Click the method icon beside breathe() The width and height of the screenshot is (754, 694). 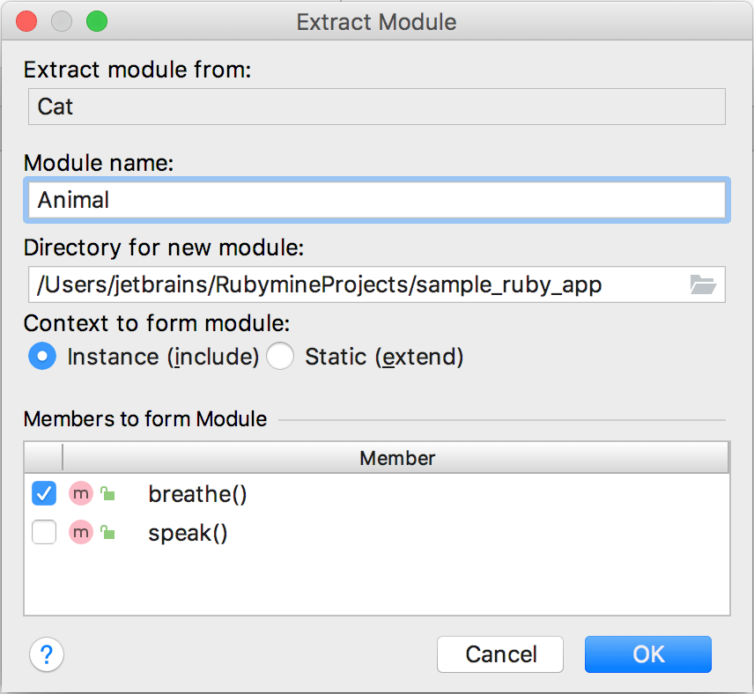point(81,493)
